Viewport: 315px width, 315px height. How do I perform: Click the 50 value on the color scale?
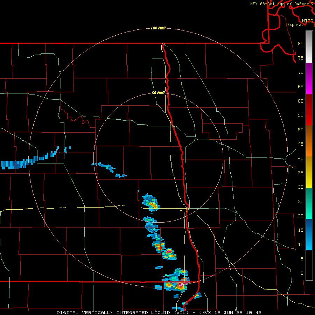pyautogui.click(x=301, y=129)
